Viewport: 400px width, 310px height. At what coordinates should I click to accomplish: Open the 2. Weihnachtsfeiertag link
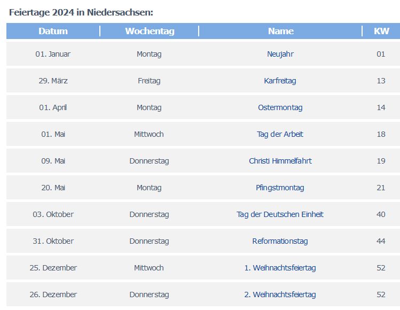click(280, 294)
